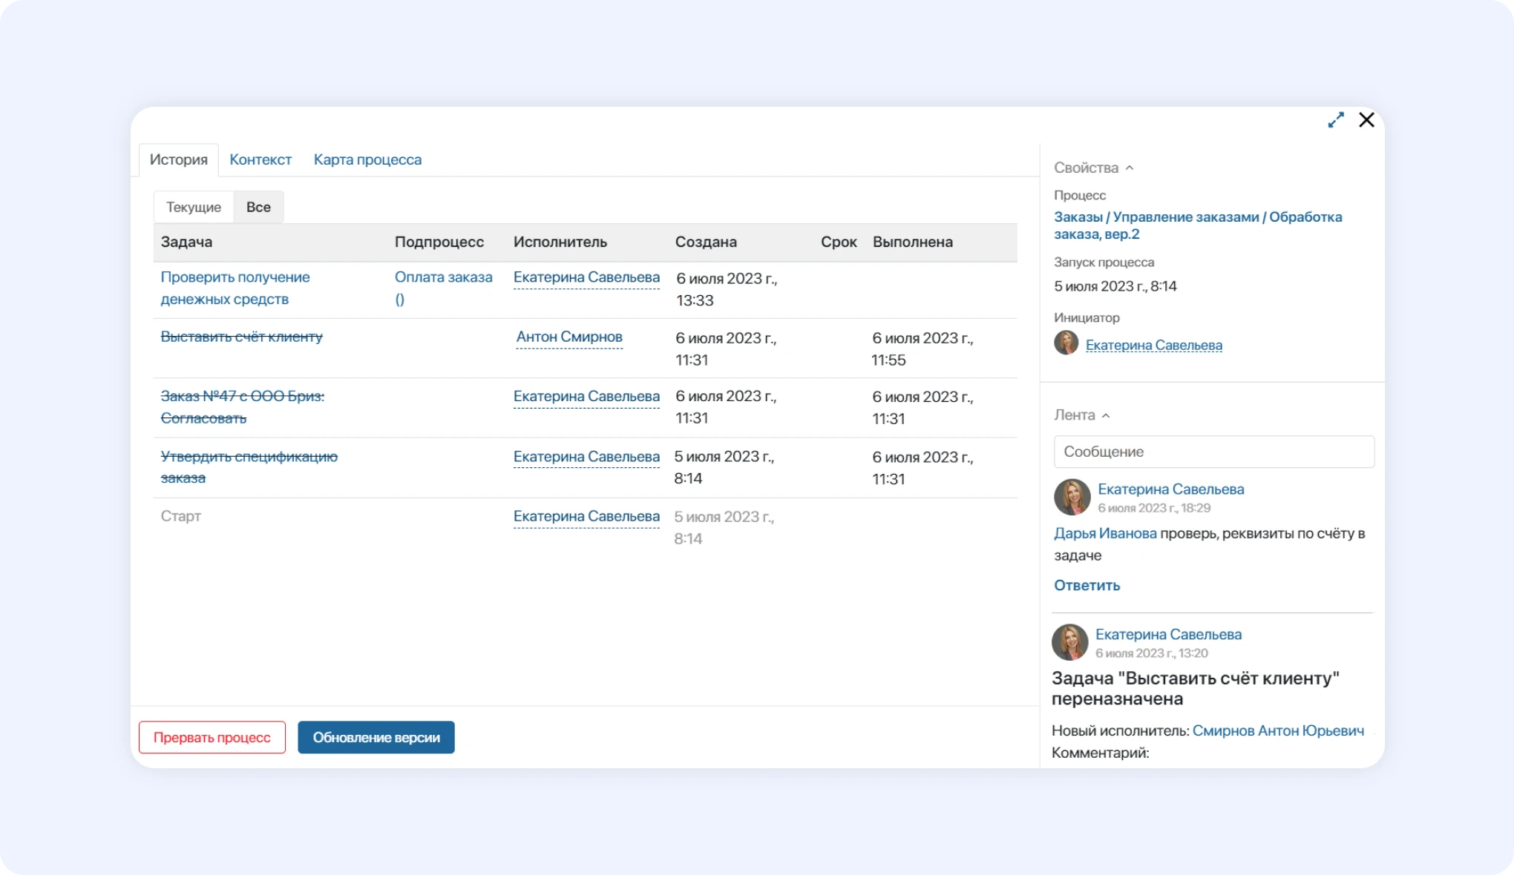The image size is (1514, 875).
Task: Toggle task filter to Все
Action: [x=258, y=207]
